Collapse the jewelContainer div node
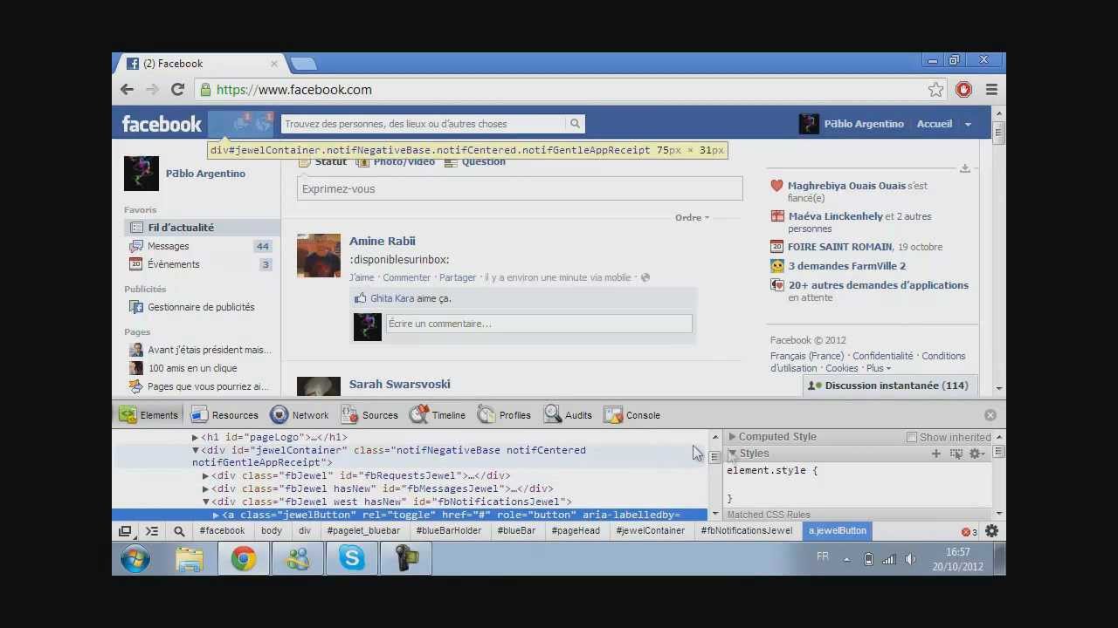 (x=196, y=450)
